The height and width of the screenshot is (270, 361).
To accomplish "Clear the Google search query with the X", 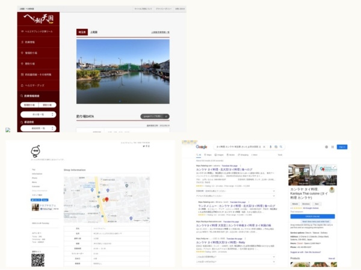I will pos(264,147).
